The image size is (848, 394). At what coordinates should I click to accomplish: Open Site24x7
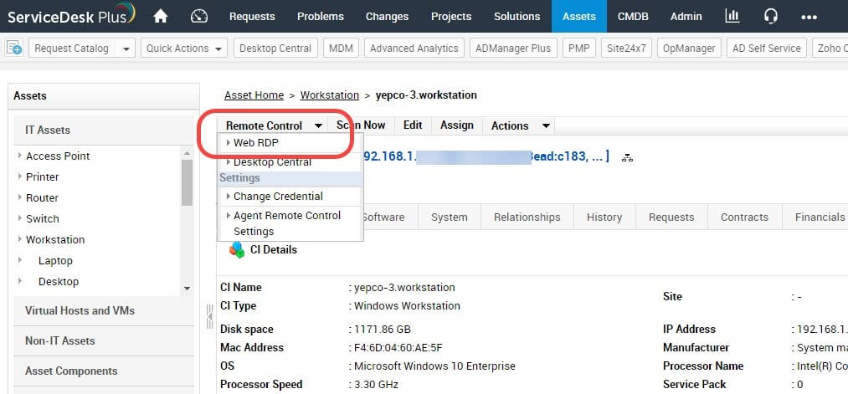626,49
